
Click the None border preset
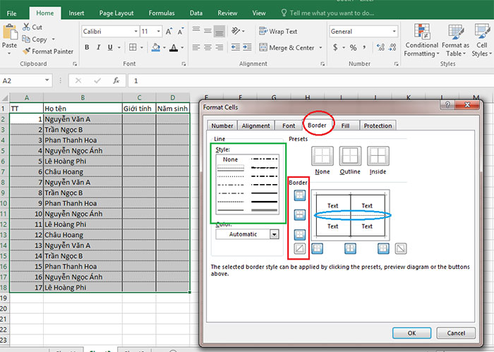(x=323, y=156)
